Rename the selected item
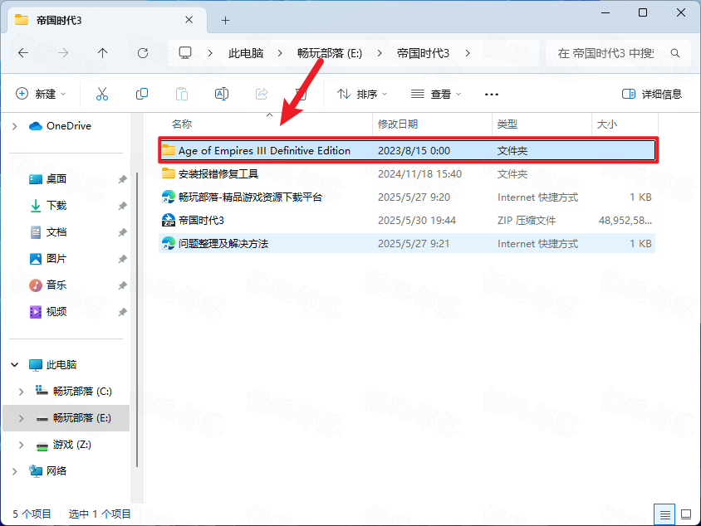The image size is (701, 526). (x=222, y=94)
